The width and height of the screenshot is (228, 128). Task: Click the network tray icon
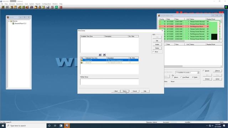click(x=210, y=126)
